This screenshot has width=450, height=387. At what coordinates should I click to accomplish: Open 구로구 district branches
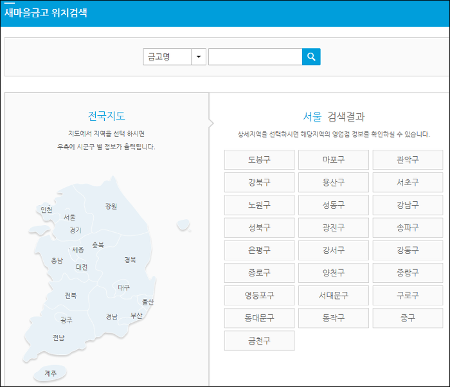click(x=408, y=296)
